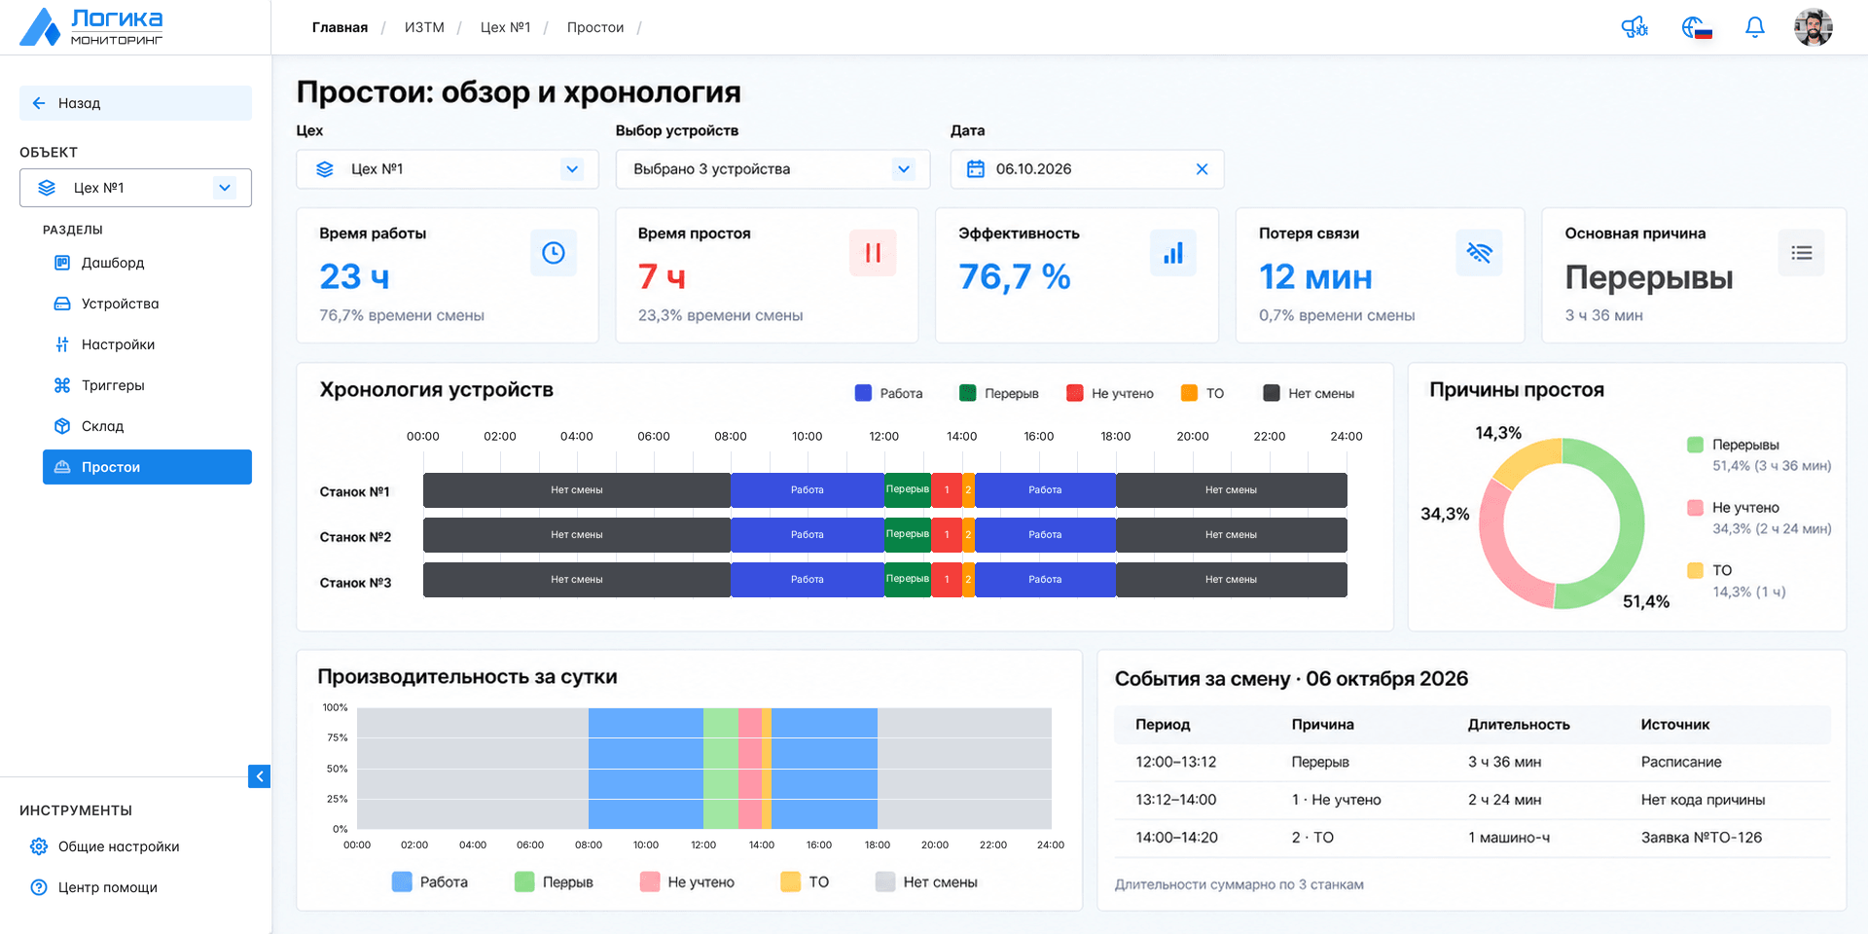1868x934 pixels.
Task: Click Не учтено donut legend entry
Action: [1759, 518]
